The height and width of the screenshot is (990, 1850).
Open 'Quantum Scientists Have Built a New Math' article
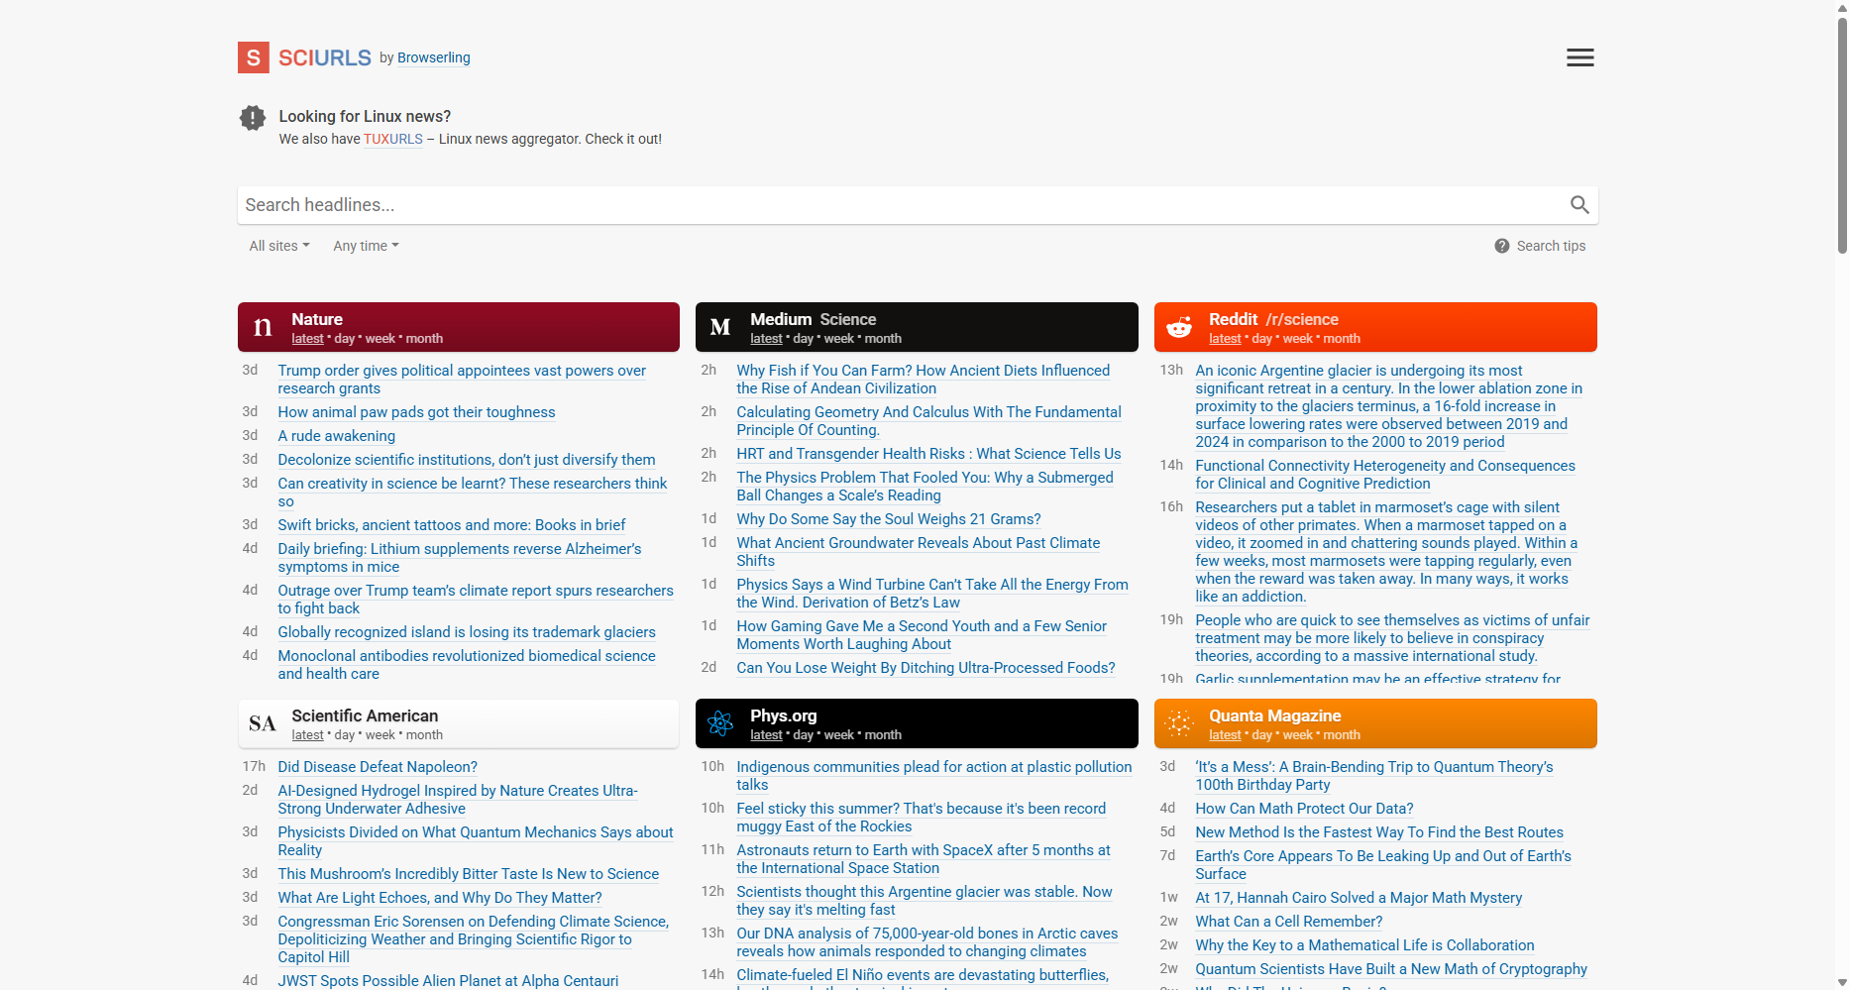tap(1391, 969)
